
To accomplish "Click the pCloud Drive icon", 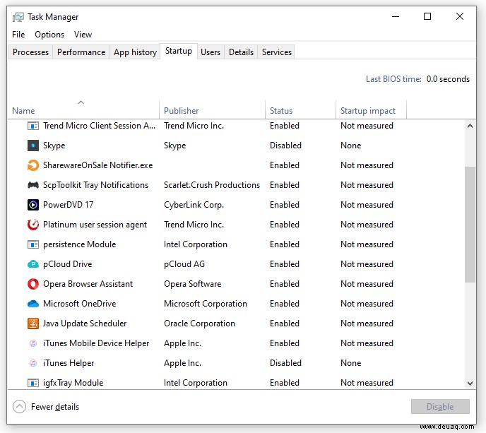I will (33, 264).
